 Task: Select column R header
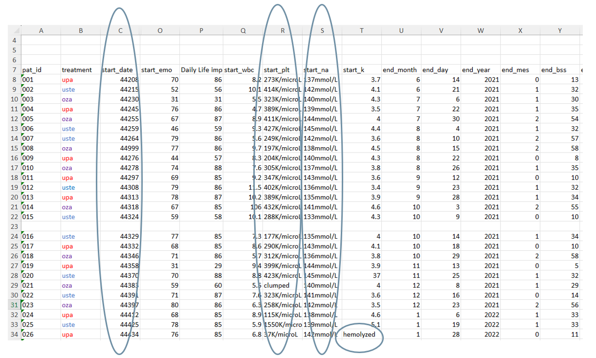pos(283,31)
